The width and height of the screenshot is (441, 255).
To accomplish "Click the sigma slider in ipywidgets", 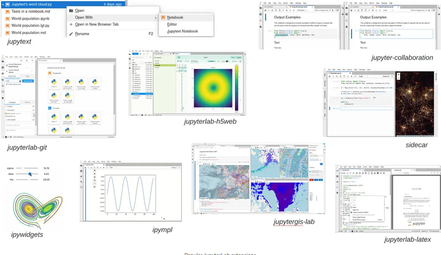I will coord(27,168).
